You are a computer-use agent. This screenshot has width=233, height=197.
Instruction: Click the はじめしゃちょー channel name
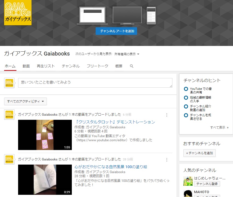[x=210, y=178]
